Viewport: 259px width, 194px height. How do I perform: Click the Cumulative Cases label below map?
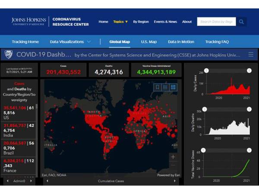point(111,181)
